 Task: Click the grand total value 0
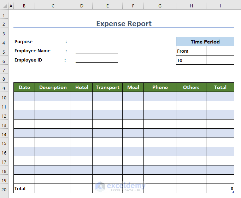tap(220, 188)
